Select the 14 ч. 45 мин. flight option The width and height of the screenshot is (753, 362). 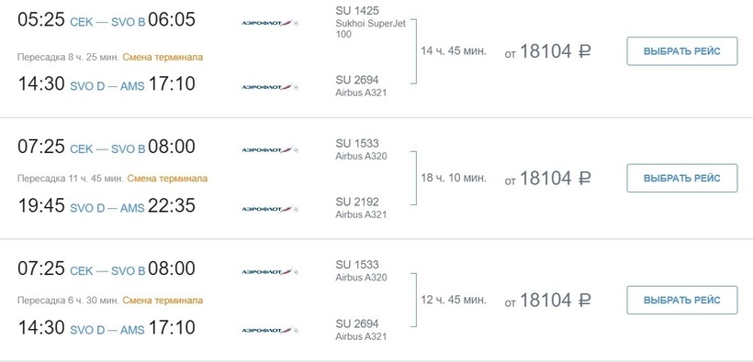point(682,50)
